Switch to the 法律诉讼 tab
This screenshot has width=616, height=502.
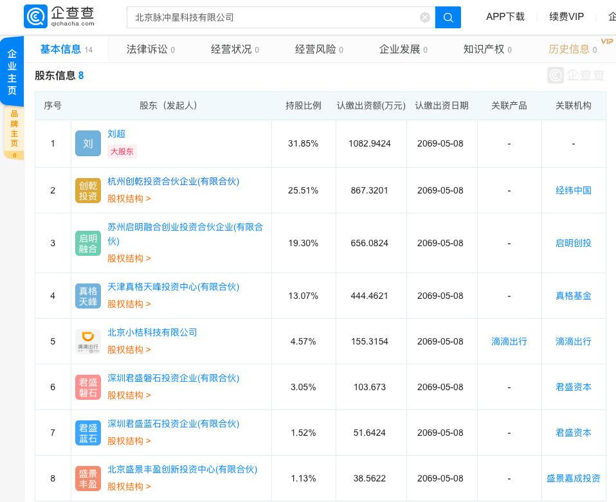tap(150, 49)
